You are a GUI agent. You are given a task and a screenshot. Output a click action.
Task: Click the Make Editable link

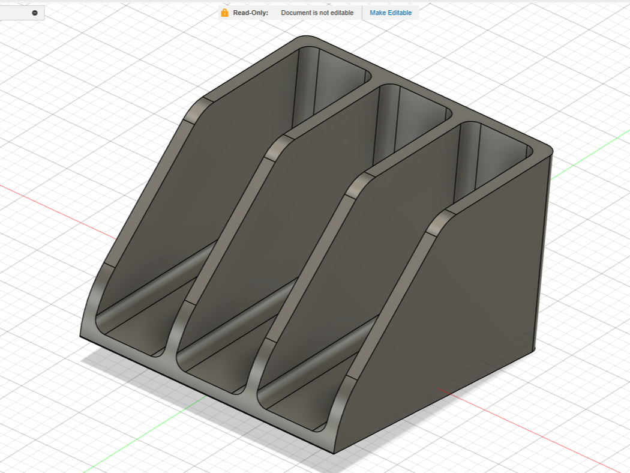pyautogui.click(x=391, y=13)
